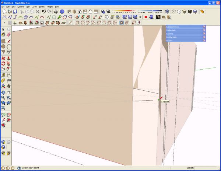
Task: Save the model with floppy disk icon
Action: coord(15,11)
